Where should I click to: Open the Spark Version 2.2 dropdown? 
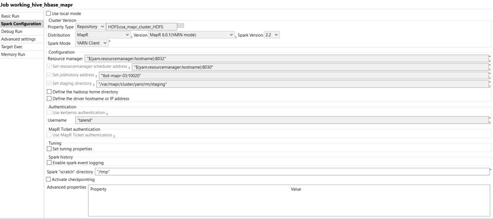click(271, 35)
